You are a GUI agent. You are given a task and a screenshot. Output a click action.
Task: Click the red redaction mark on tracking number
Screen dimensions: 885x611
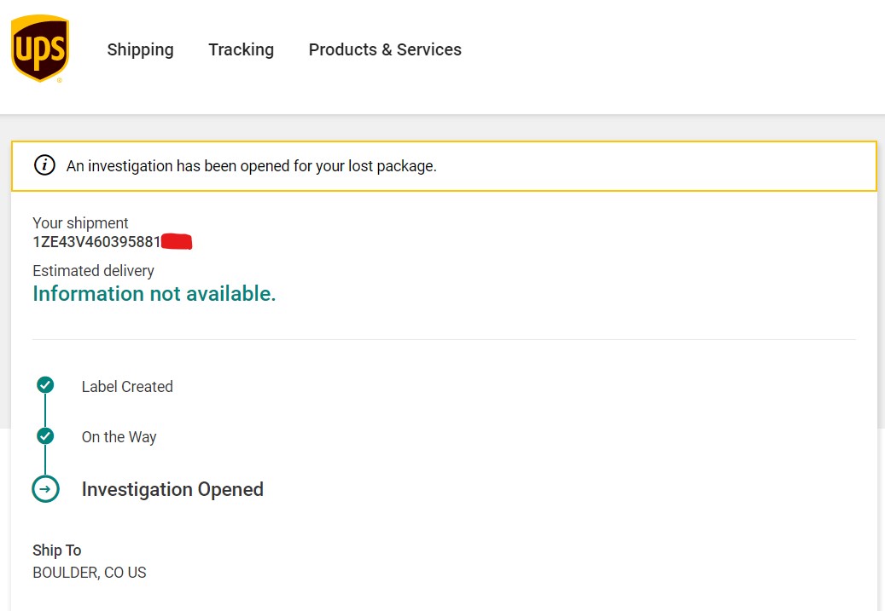click(177, 242)
